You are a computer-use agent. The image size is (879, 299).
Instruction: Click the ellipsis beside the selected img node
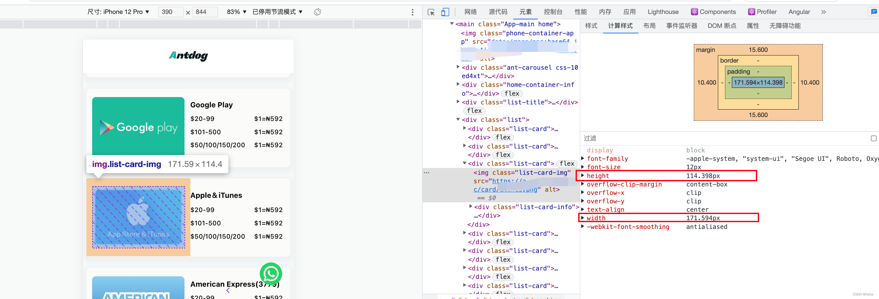(427, 173)
